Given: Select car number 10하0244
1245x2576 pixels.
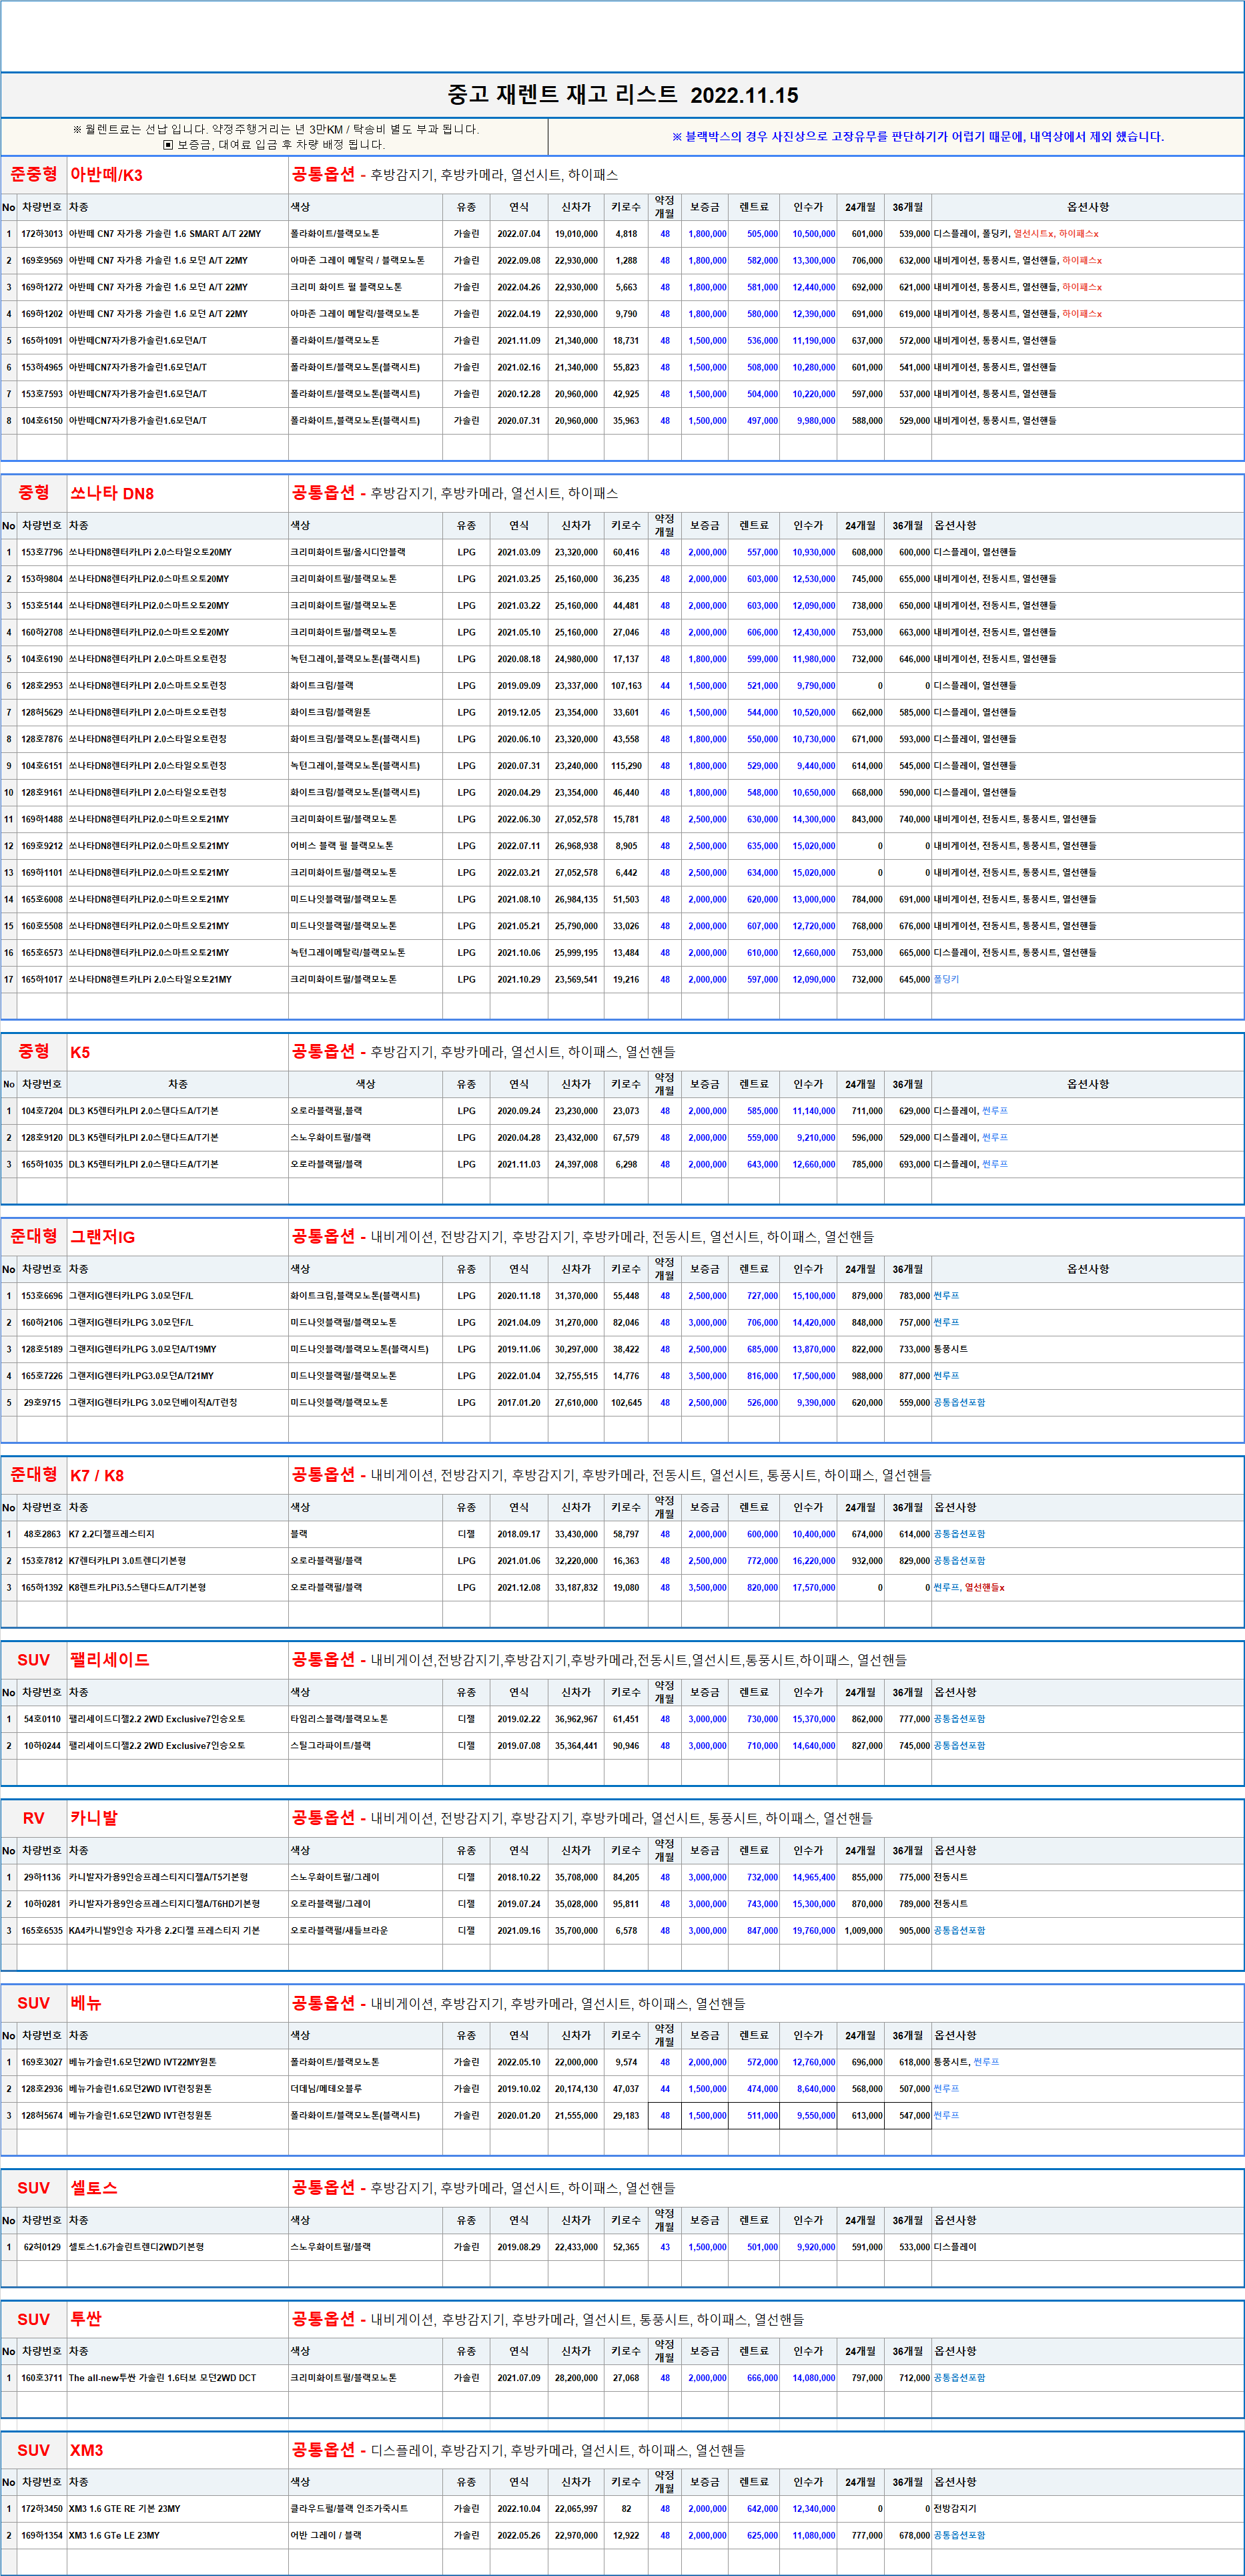Looking at the screenshot, I should (x=42, y=1746).
